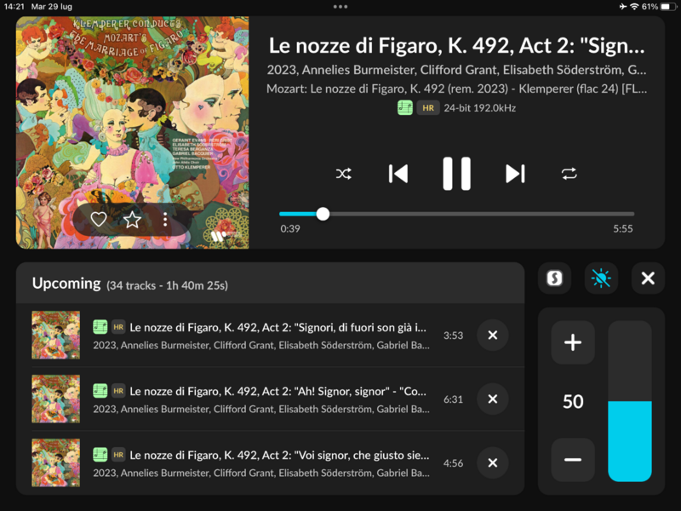The height and width of the screenshot is (511, 681).
Task: Click the playback progress bar
Action: (x=456, y=214)
